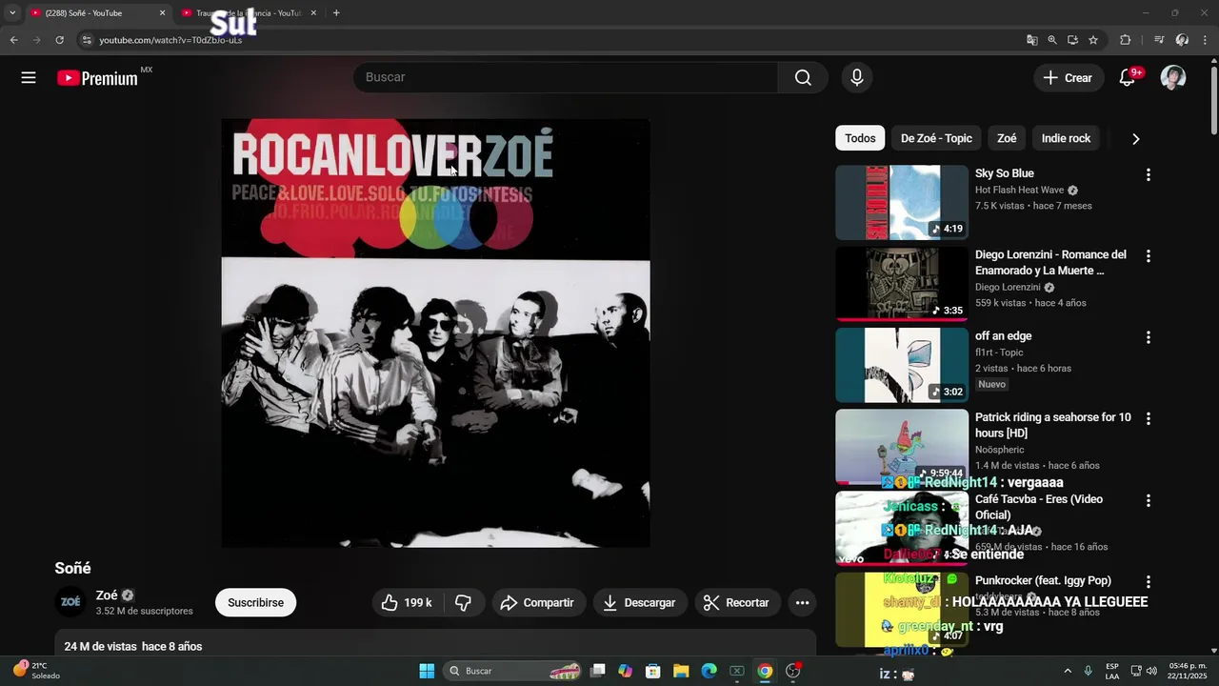Open Microsoft Edge from taskbar
1219x686 pixels.
(709, 671)
